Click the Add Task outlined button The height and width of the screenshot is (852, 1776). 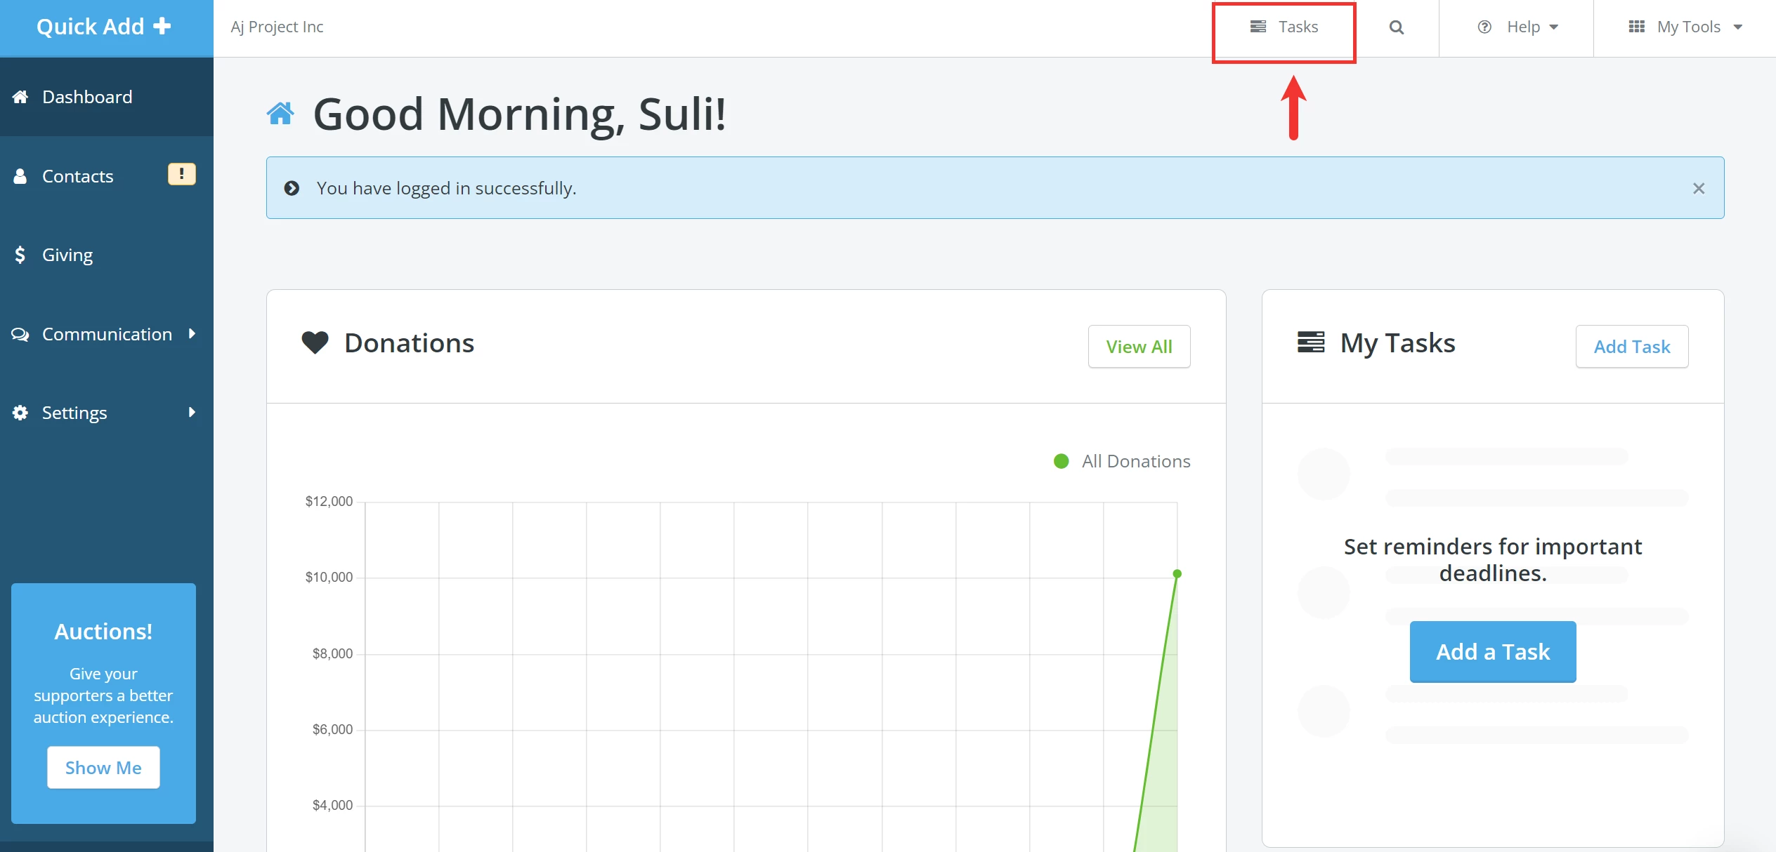point(1631,346)
